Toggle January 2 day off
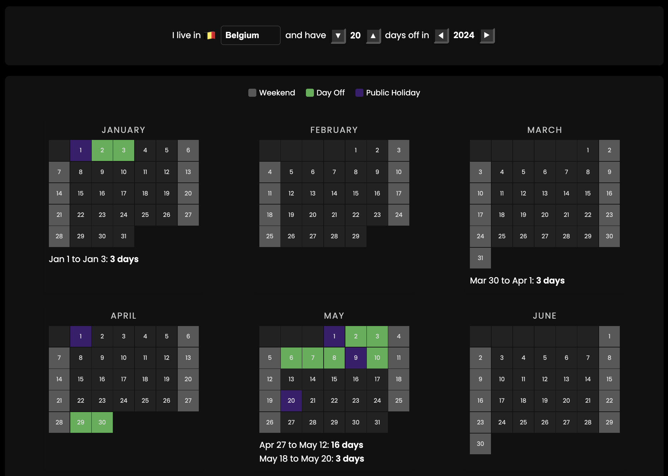Screen dimensions: 668x476 pos(102,150)
